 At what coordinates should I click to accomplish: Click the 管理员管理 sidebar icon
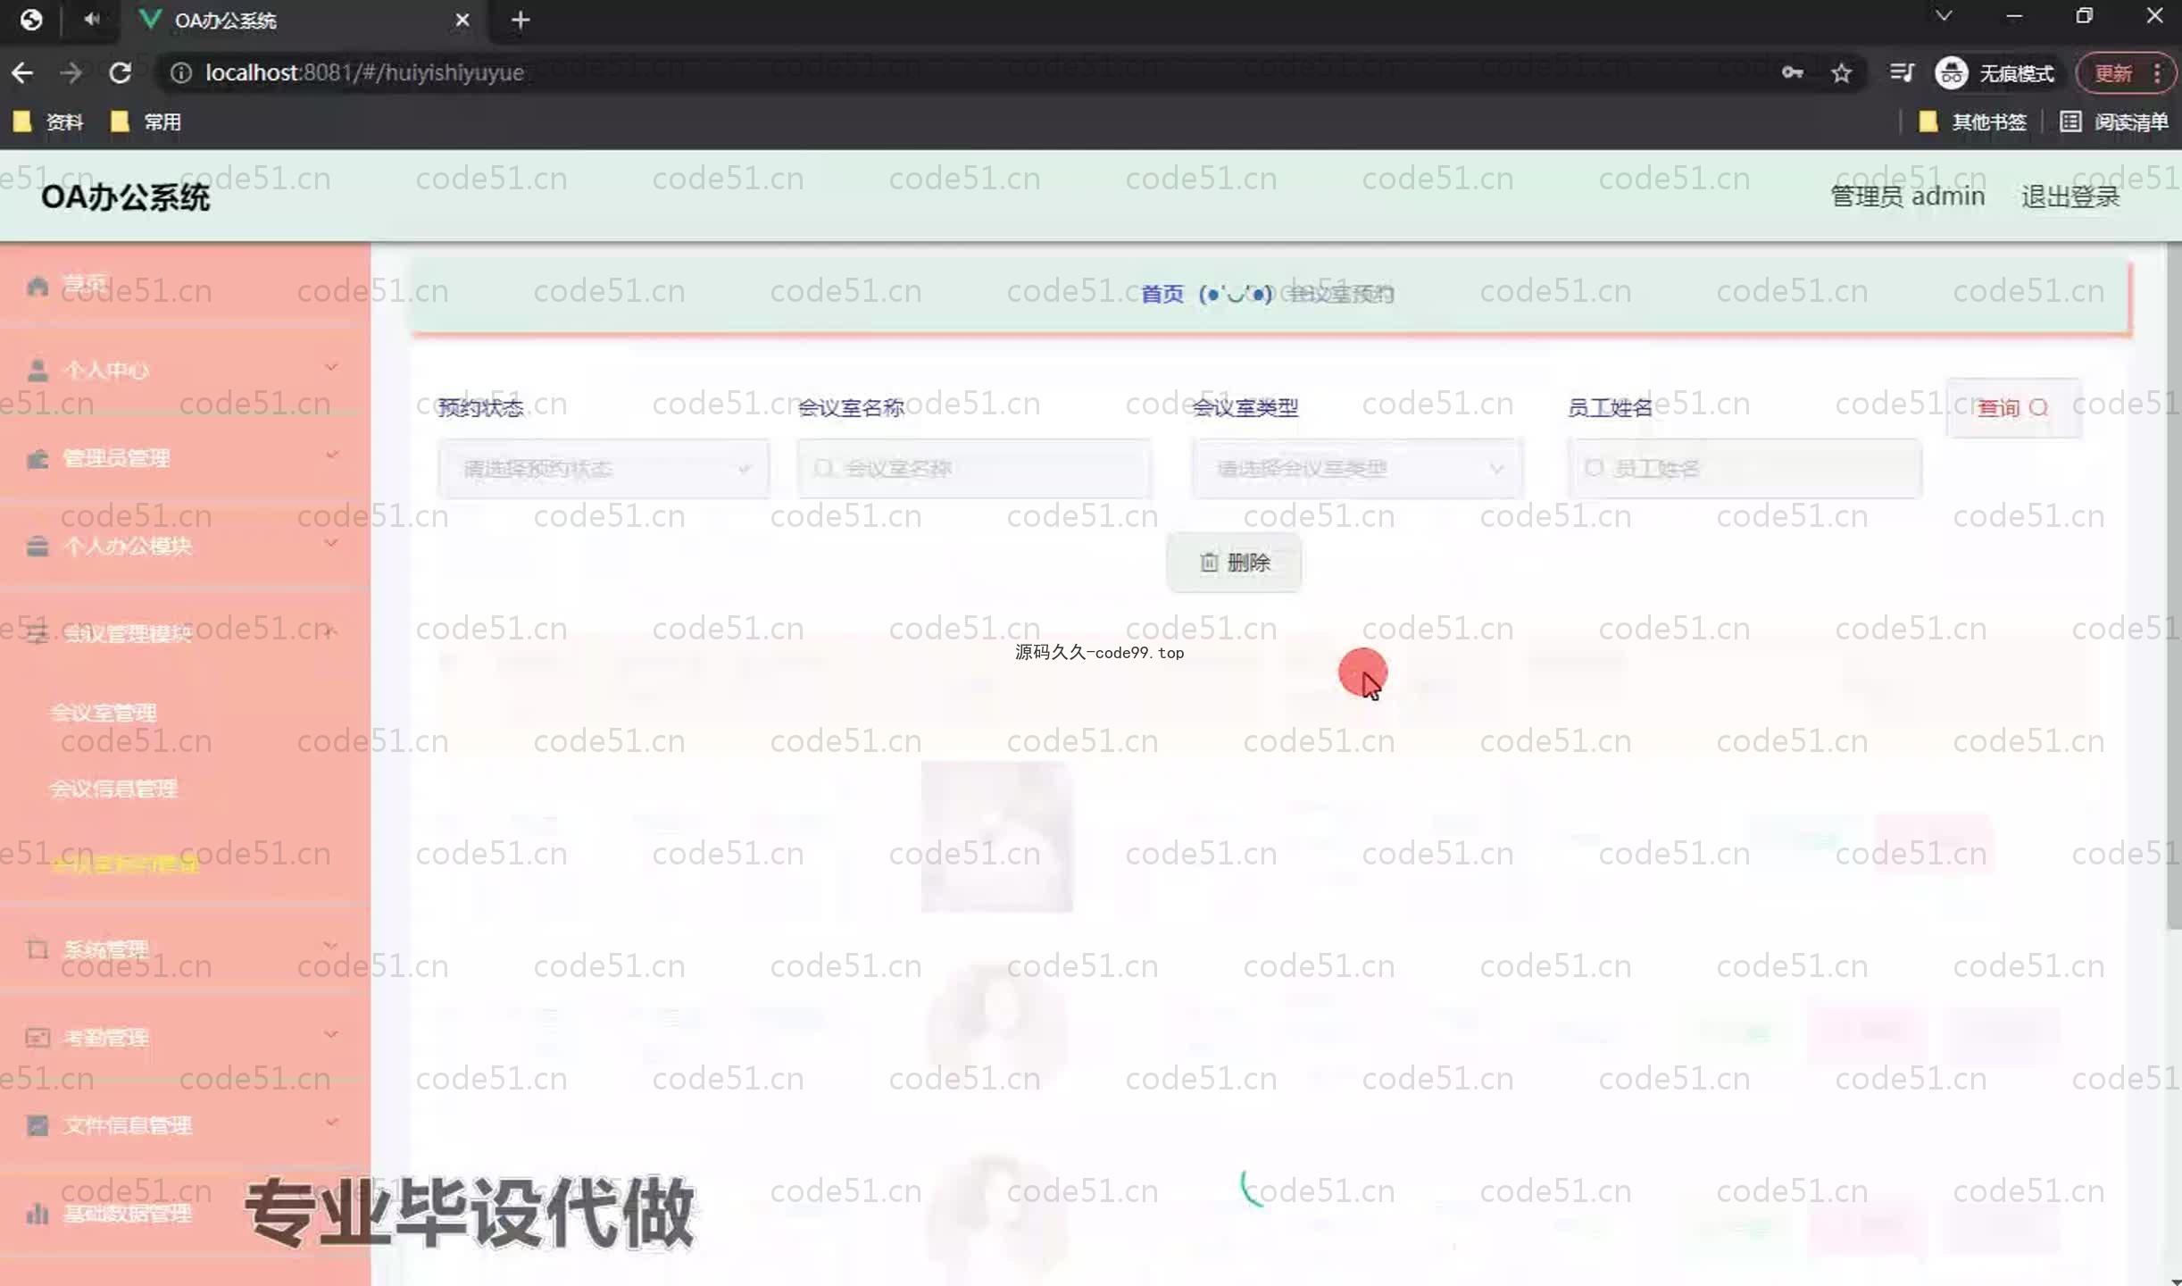click(x=37, y=459)
